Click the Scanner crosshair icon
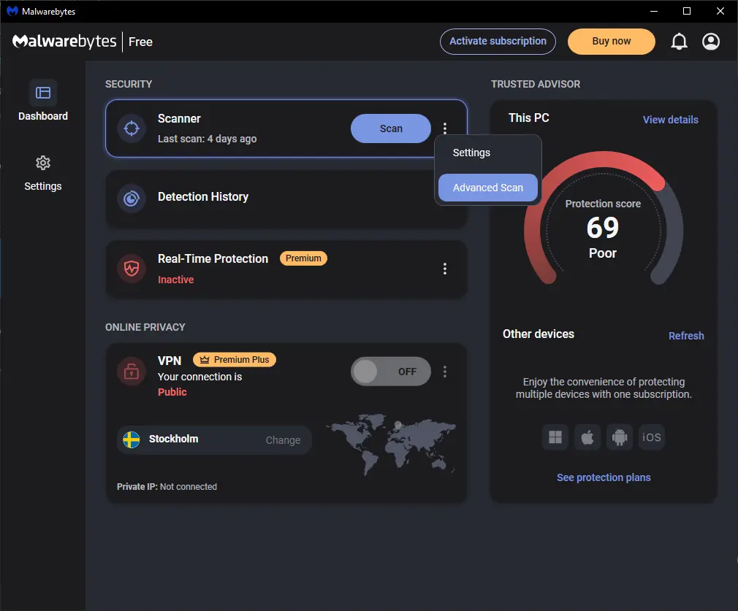This screenshot has width=738, height=611. [x=132, y=128]
